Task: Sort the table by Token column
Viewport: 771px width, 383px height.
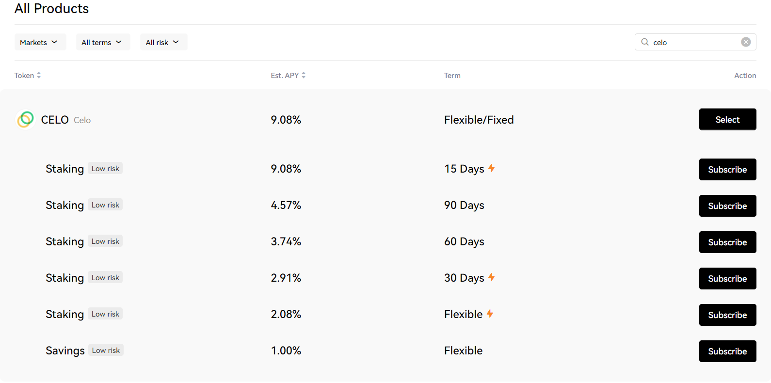Action: pyautogui.click(x=28, y=76)
